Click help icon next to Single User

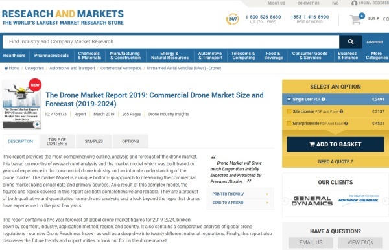coord(324,99)
